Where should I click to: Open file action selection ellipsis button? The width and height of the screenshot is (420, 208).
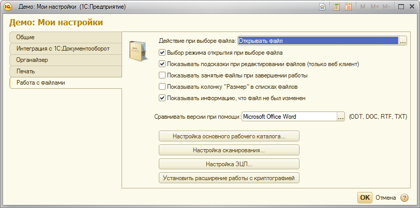(x=403, y=41)
